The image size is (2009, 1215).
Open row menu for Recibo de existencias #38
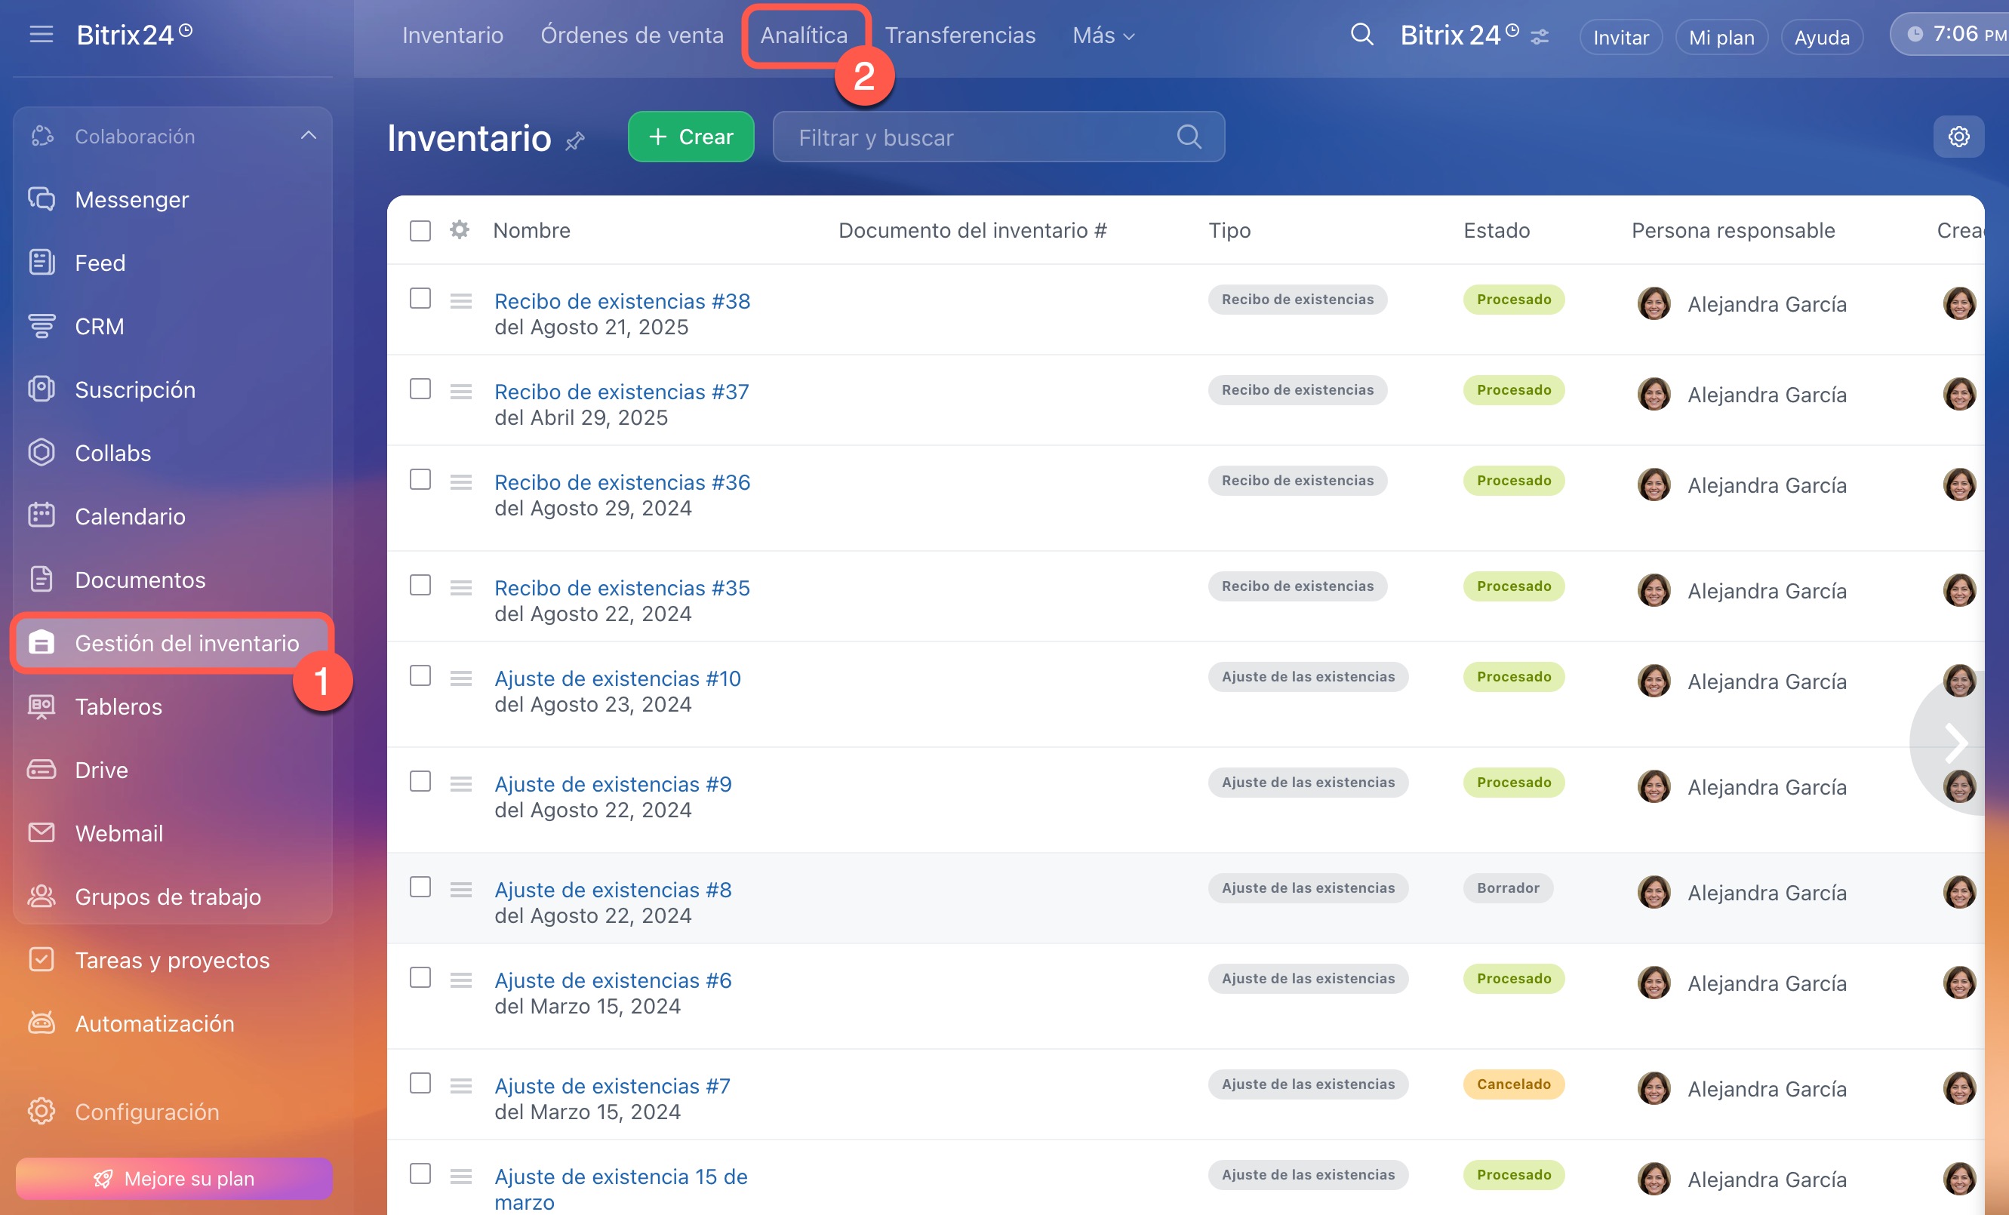tap(460, 302)
